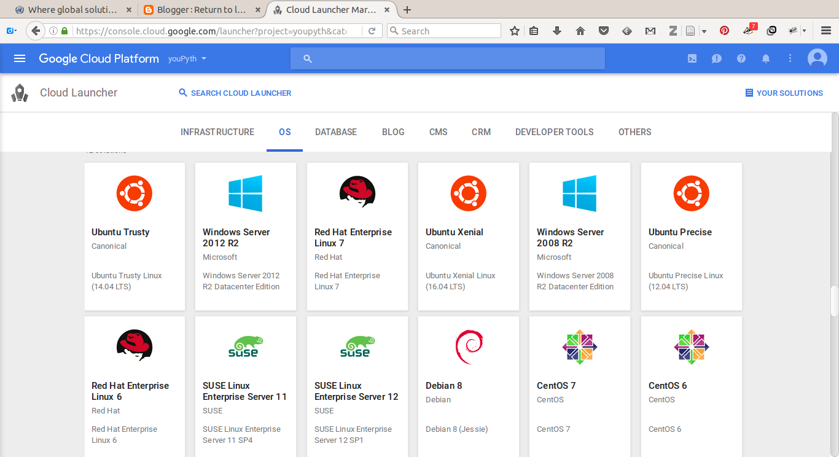Open Red Hat Enterprise Linux 7 card
The image size is (839, 457).
click(x=357, y=236)
